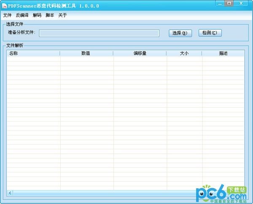Click the 检测(C) button
Viewport: 253px width, 204px height.
210,33
